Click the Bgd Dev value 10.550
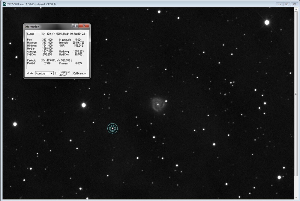Screen dimensions: 300x201 click(x=78, y=54)
